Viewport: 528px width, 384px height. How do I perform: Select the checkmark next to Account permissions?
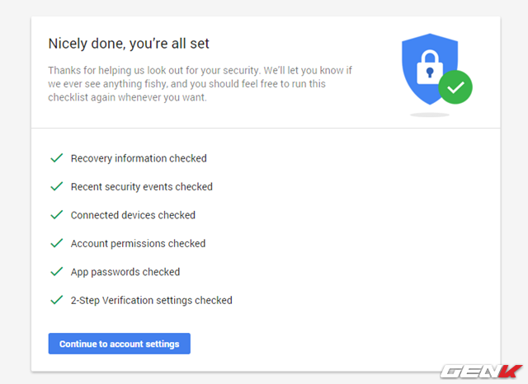[x=56, y=244]
